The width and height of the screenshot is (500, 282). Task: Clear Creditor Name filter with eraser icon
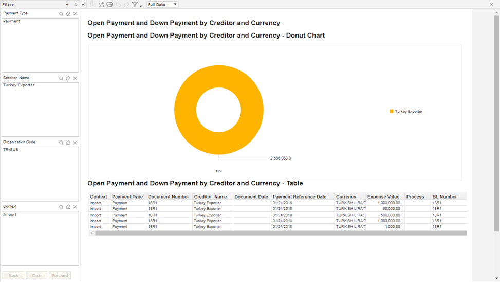(68, 78)
